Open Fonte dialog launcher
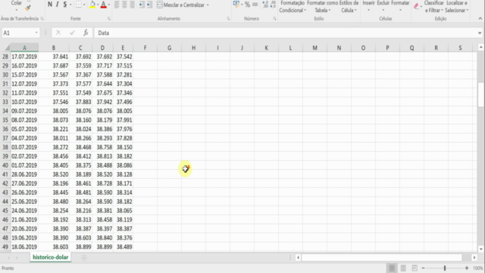Image resolution: width=485 pixels, height=273 pixels. pyautogui.click(x=109, y=19)
